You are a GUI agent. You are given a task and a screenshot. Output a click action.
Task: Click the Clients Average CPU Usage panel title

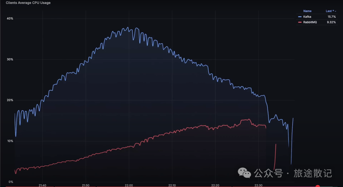pyautogui.click(x=28, y=3)
